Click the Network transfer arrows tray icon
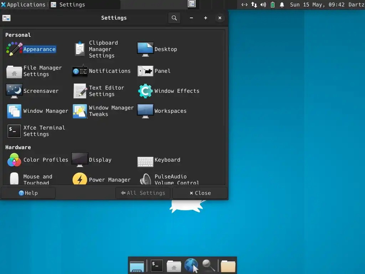 [254, 4]
